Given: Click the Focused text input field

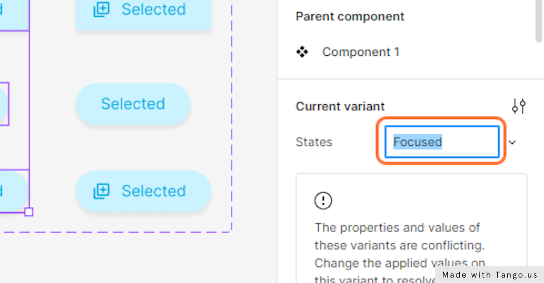Looking at the screenshot, I should tap(442, 142).
